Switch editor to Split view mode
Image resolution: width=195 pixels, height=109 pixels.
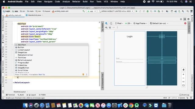185,19
